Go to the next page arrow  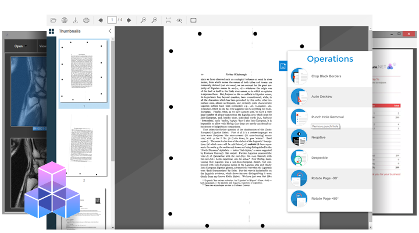point(129,20)
